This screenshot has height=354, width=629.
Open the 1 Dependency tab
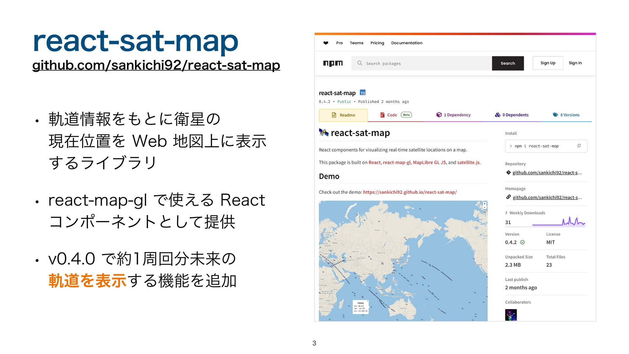point(453,115)
